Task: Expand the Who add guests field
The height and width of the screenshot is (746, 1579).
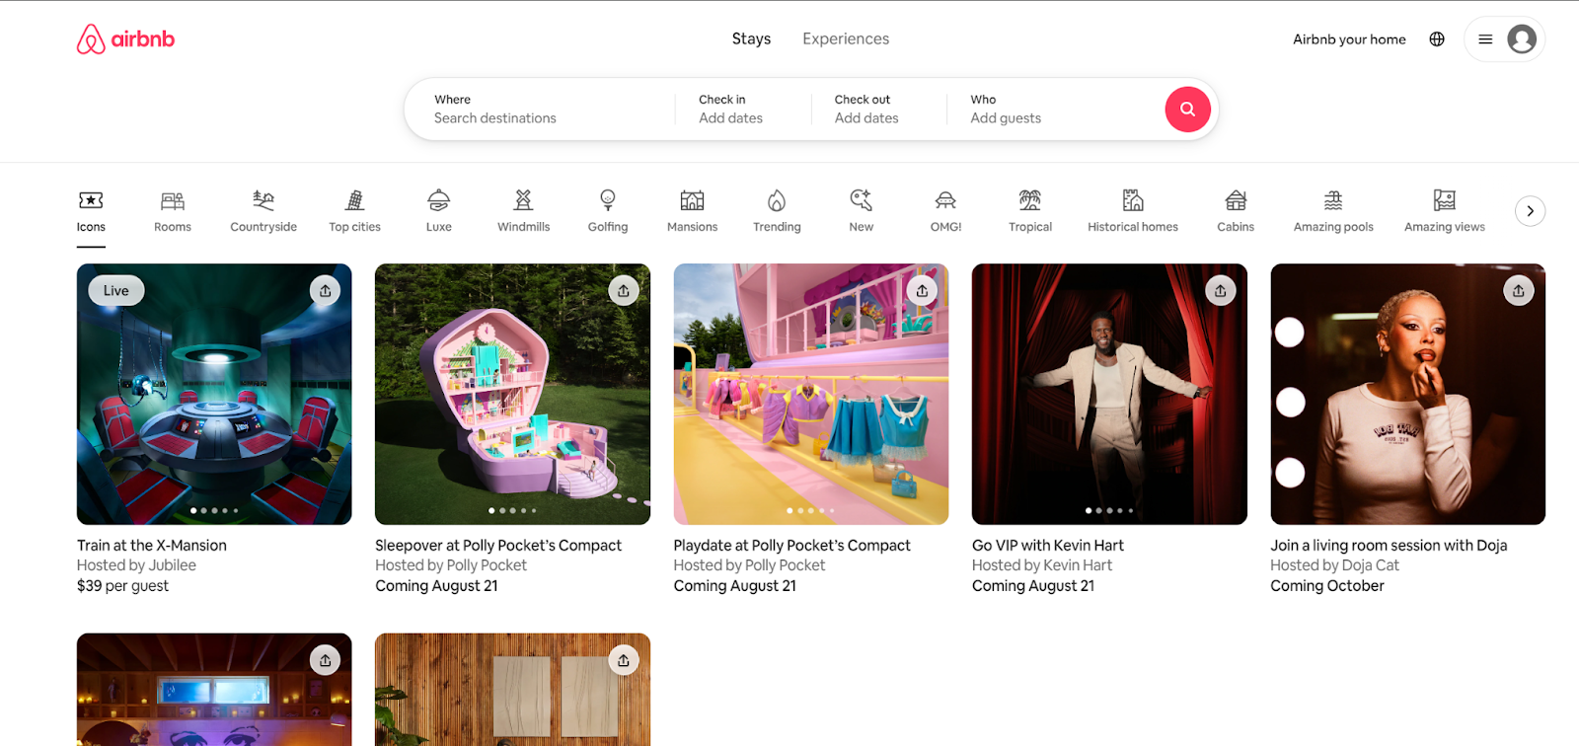Action: [1046, 110]
